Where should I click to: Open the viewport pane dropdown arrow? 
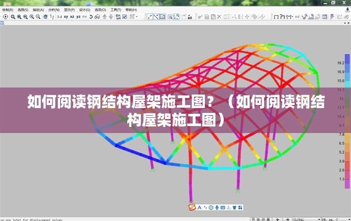tap(345, 23)
